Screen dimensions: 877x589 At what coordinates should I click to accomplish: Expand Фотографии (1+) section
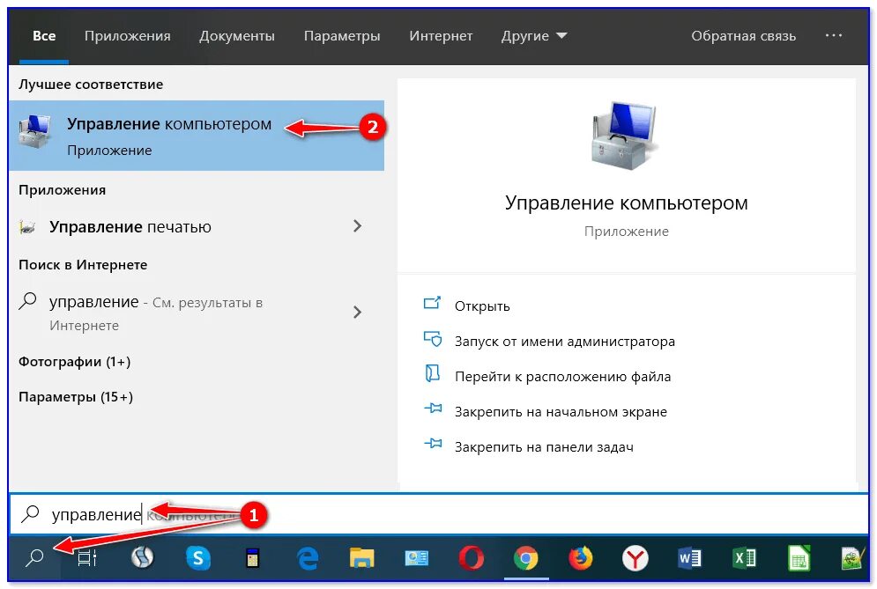[74, 362]
